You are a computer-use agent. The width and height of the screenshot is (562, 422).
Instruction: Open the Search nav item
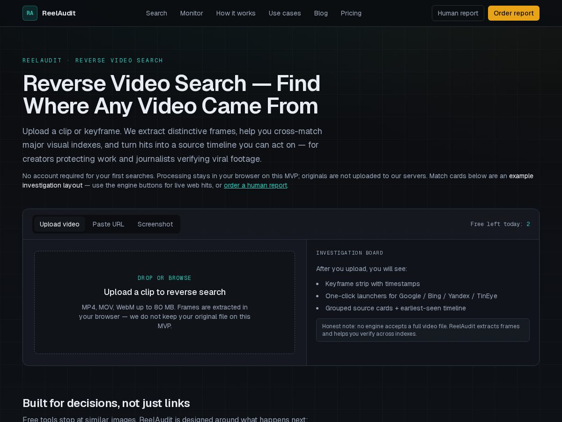[x=156, y=13]
